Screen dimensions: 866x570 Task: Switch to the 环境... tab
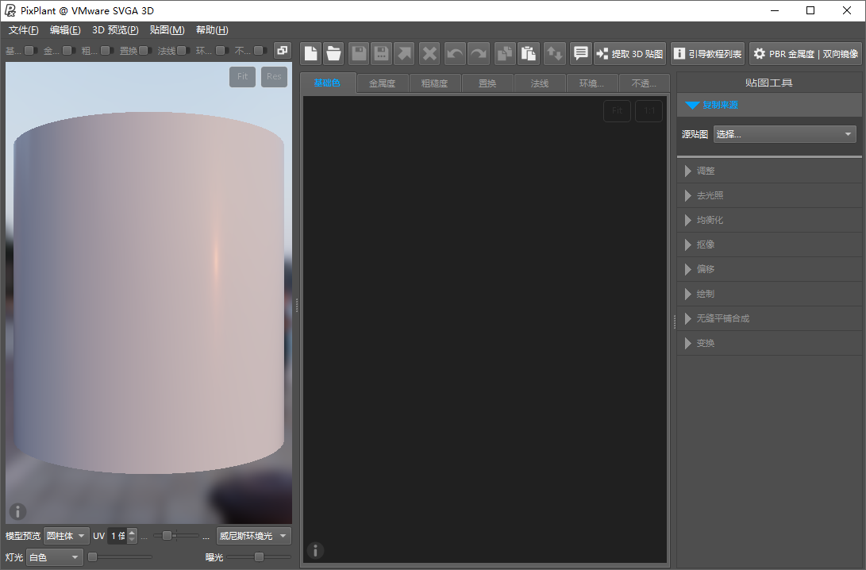[x=591, y=83]
